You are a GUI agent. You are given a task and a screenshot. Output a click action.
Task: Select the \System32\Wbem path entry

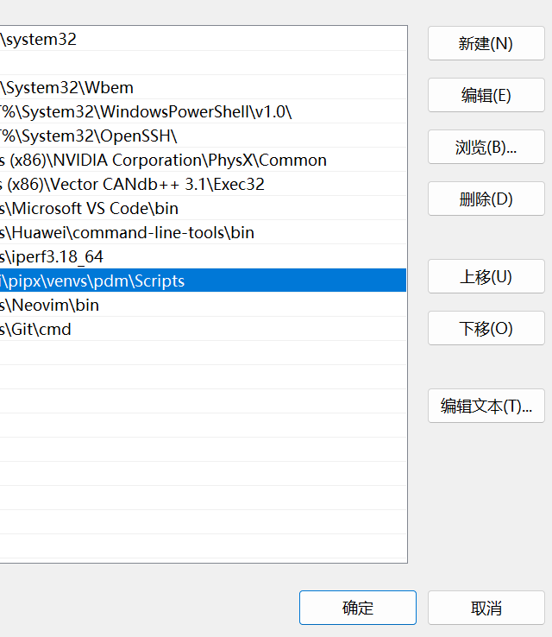(203, 87)
